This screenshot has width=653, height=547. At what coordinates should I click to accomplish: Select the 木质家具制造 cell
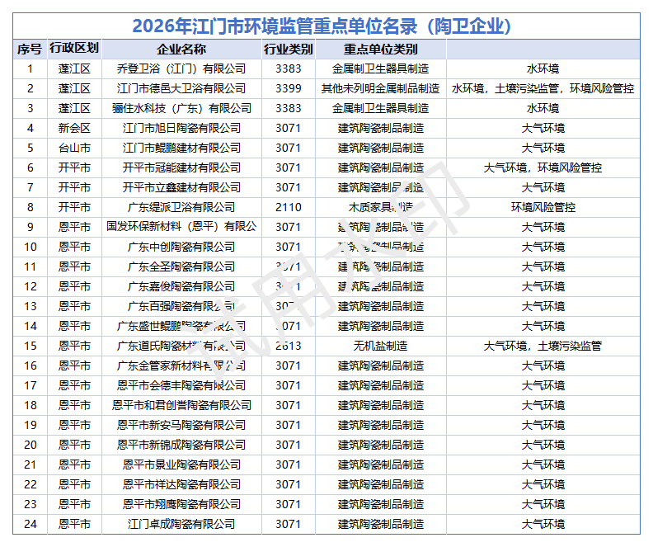click(x=380, y=207)
